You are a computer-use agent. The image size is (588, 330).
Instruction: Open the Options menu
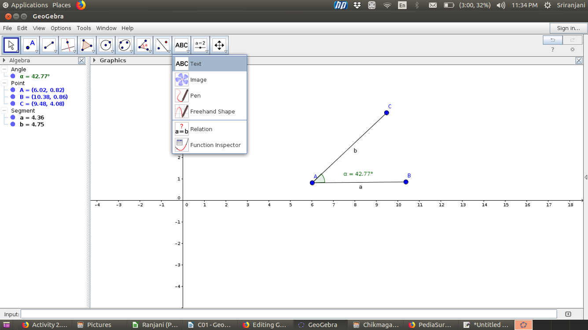click(61, 28)
